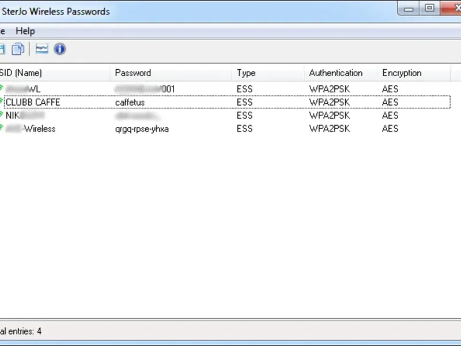
Task: Click WPA2PSK in the qrgq-rpse-yhxa row
Action: (330, 129)
